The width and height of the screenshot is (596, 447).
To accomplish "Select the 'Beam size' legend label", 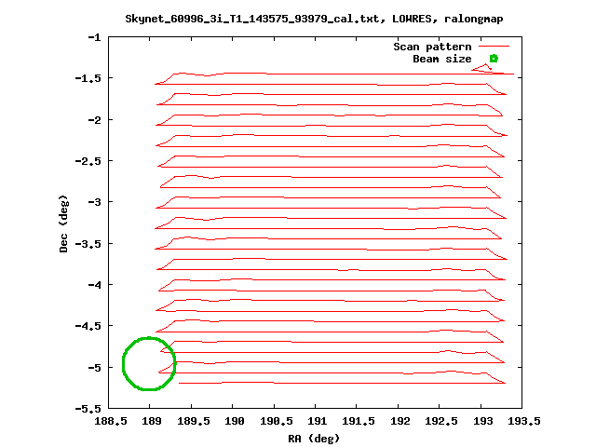I will tap(441, 59).
